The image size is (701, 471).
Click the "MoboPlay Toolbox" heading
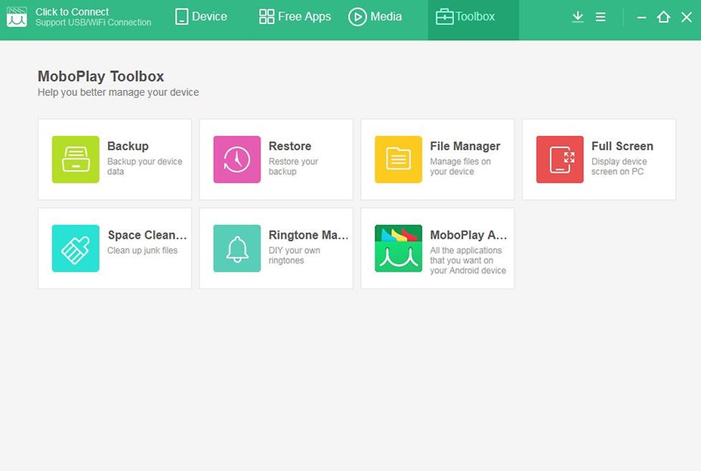[x=100, y=76]
